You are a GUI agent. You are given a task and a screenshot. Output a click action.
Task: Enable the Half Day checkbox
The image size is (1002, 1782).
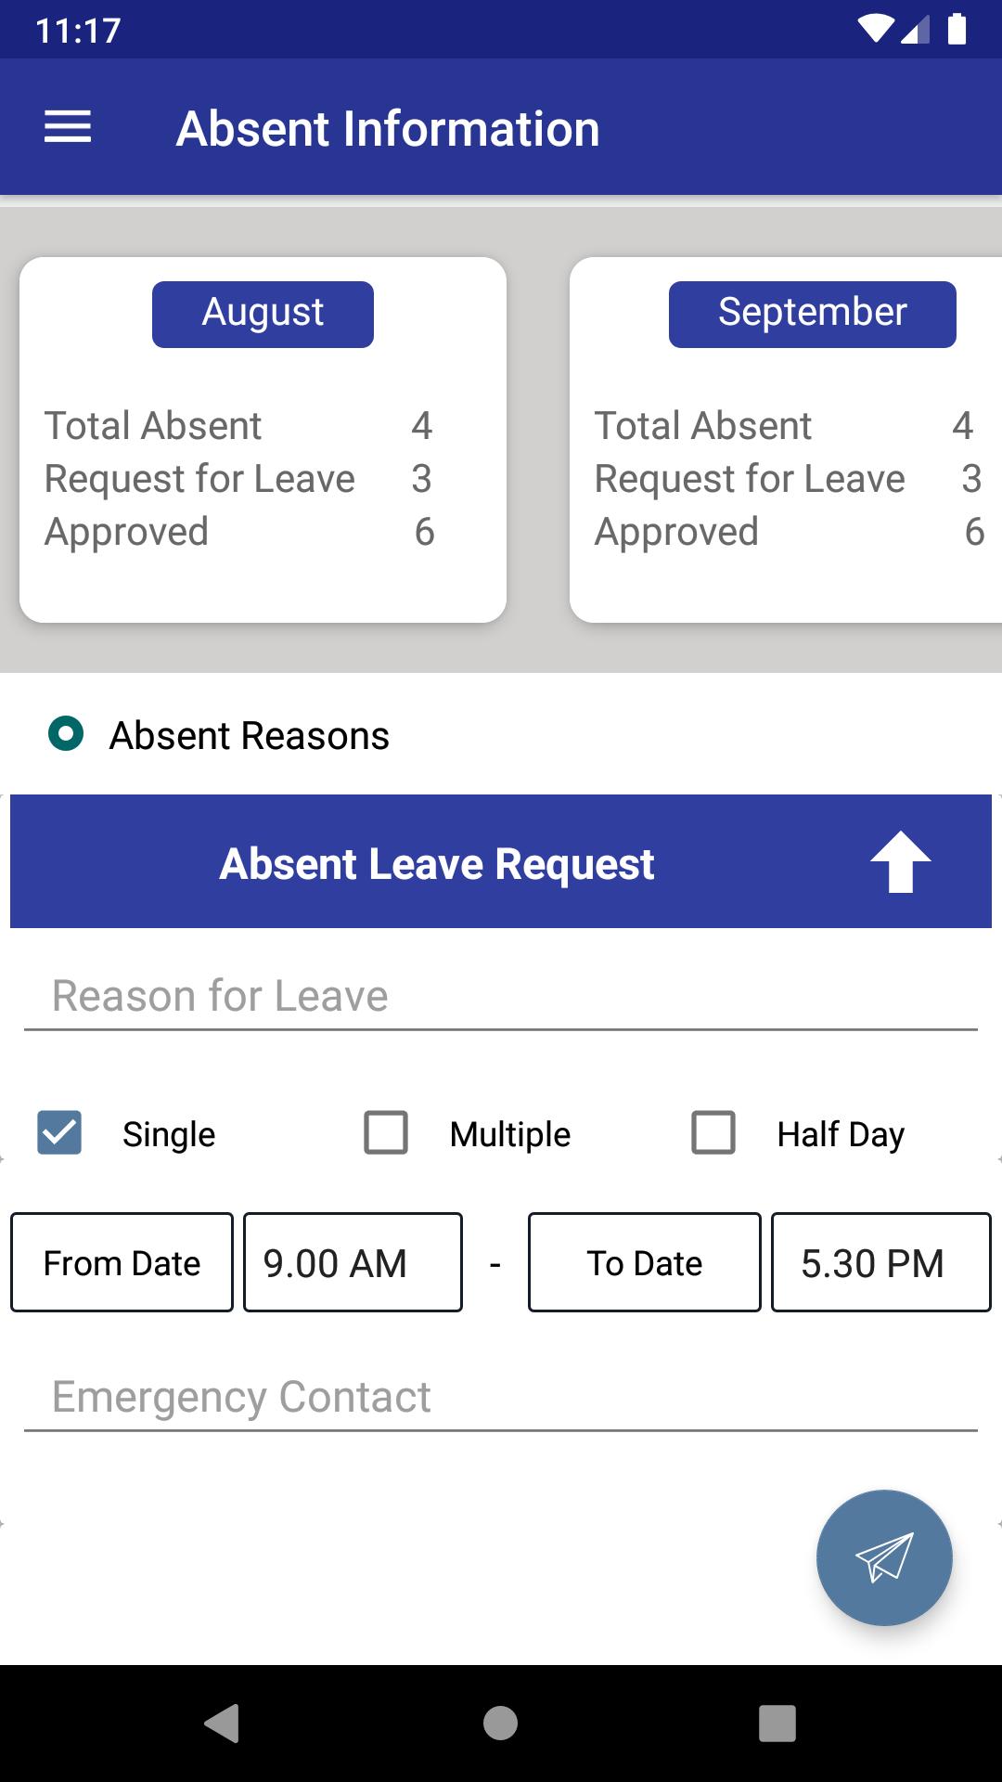(713, 1133)
